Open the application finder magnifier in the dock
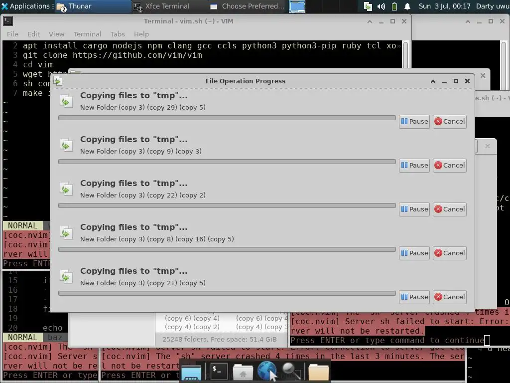This screenshot has height=383, width=510. point(291,371)
